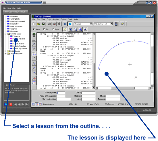
Task: Click the Zoom All magnifier icon
Action: click(x=80, y=29)
